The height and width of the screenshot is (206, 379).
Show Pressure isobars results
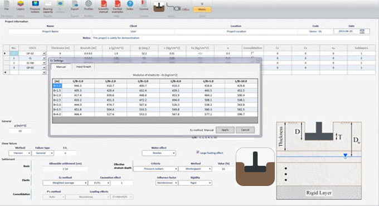35,6
